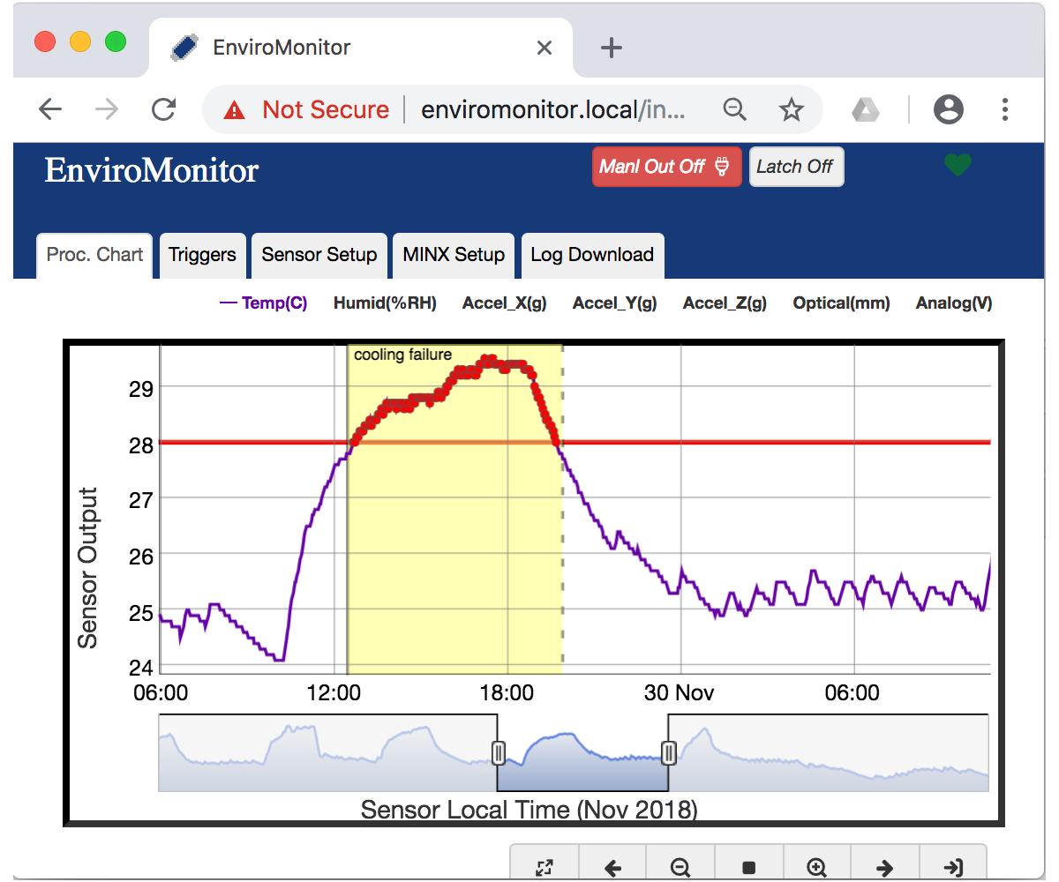Show the Optical(mm) series via legend
This screenshot has width=1059, height=882.
coord(841,303)
